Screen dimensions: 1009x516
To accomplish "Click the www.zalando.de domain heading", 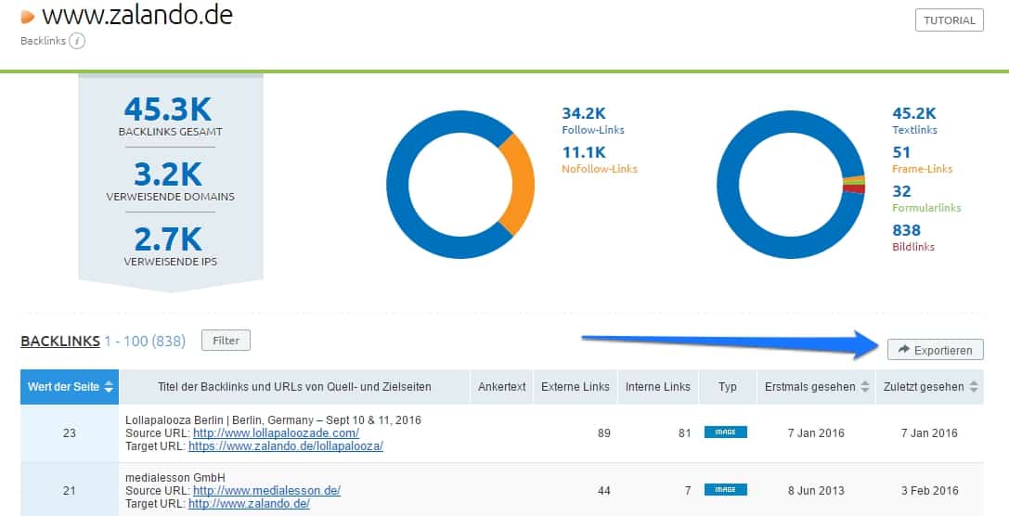I will click(x=137, y=15).
